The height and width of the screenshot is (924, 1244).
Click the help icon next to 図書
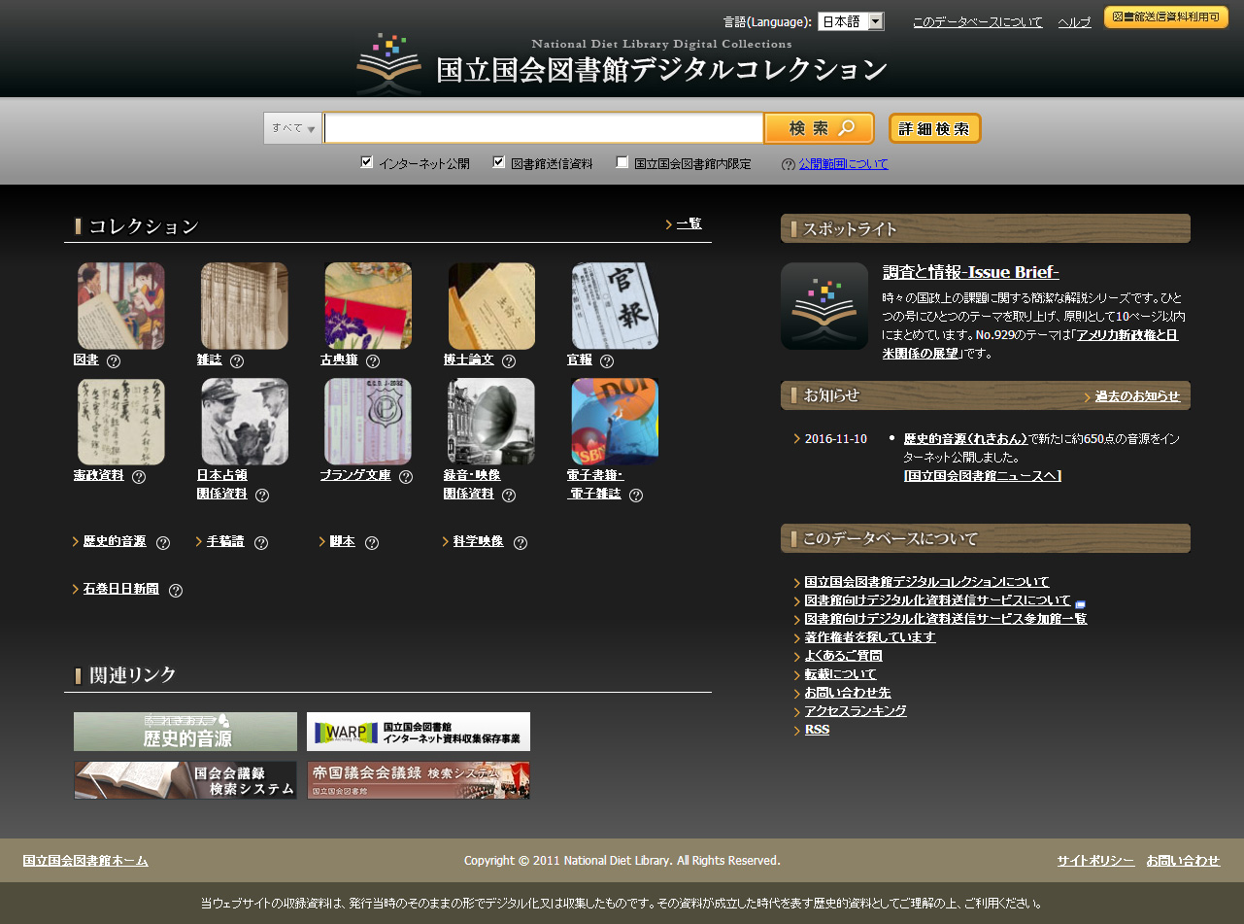tap(114, 361)
